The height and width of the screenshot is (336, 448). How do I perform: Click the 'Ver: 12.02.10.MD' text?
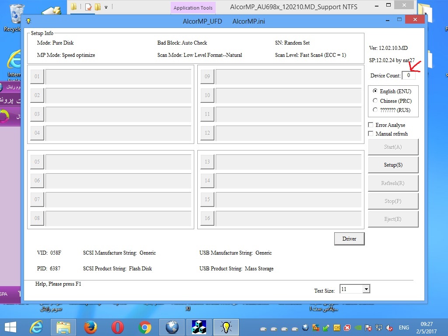tap(388, 48)
